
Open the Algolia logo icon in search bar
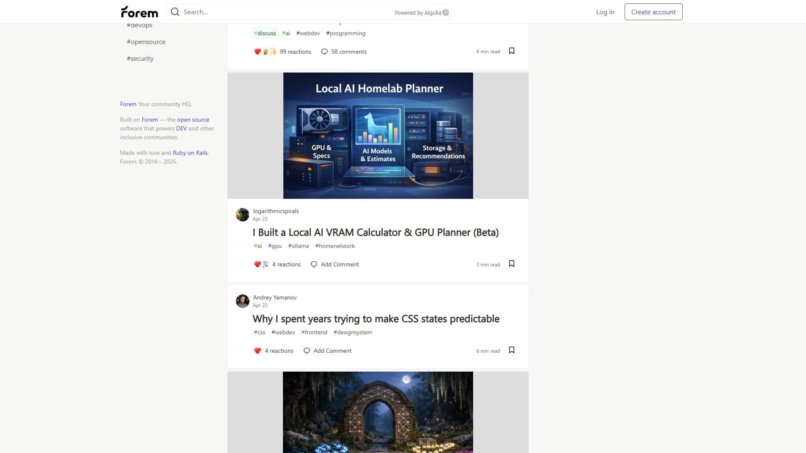(x=446, y=13)
